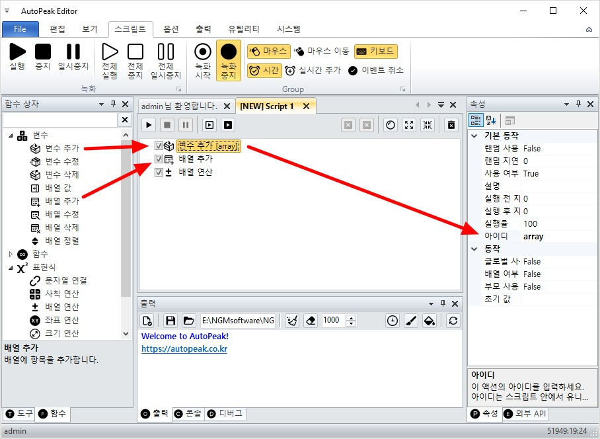Image resolution: width=600 pixels, height=439 pixels.
Task: Select 좌표 연산 in function tree
Action: pyautogui.click(x=54, y=320)
